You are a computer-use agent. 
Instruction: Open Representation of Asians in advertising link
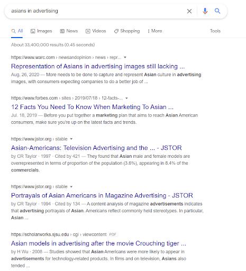pyautogui.click(x=98, y=66)
